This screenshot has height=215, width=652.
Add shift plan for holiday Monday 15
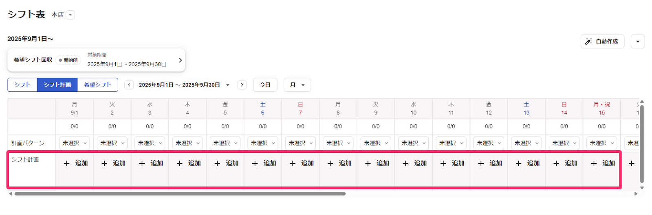(x=603, y=163)
